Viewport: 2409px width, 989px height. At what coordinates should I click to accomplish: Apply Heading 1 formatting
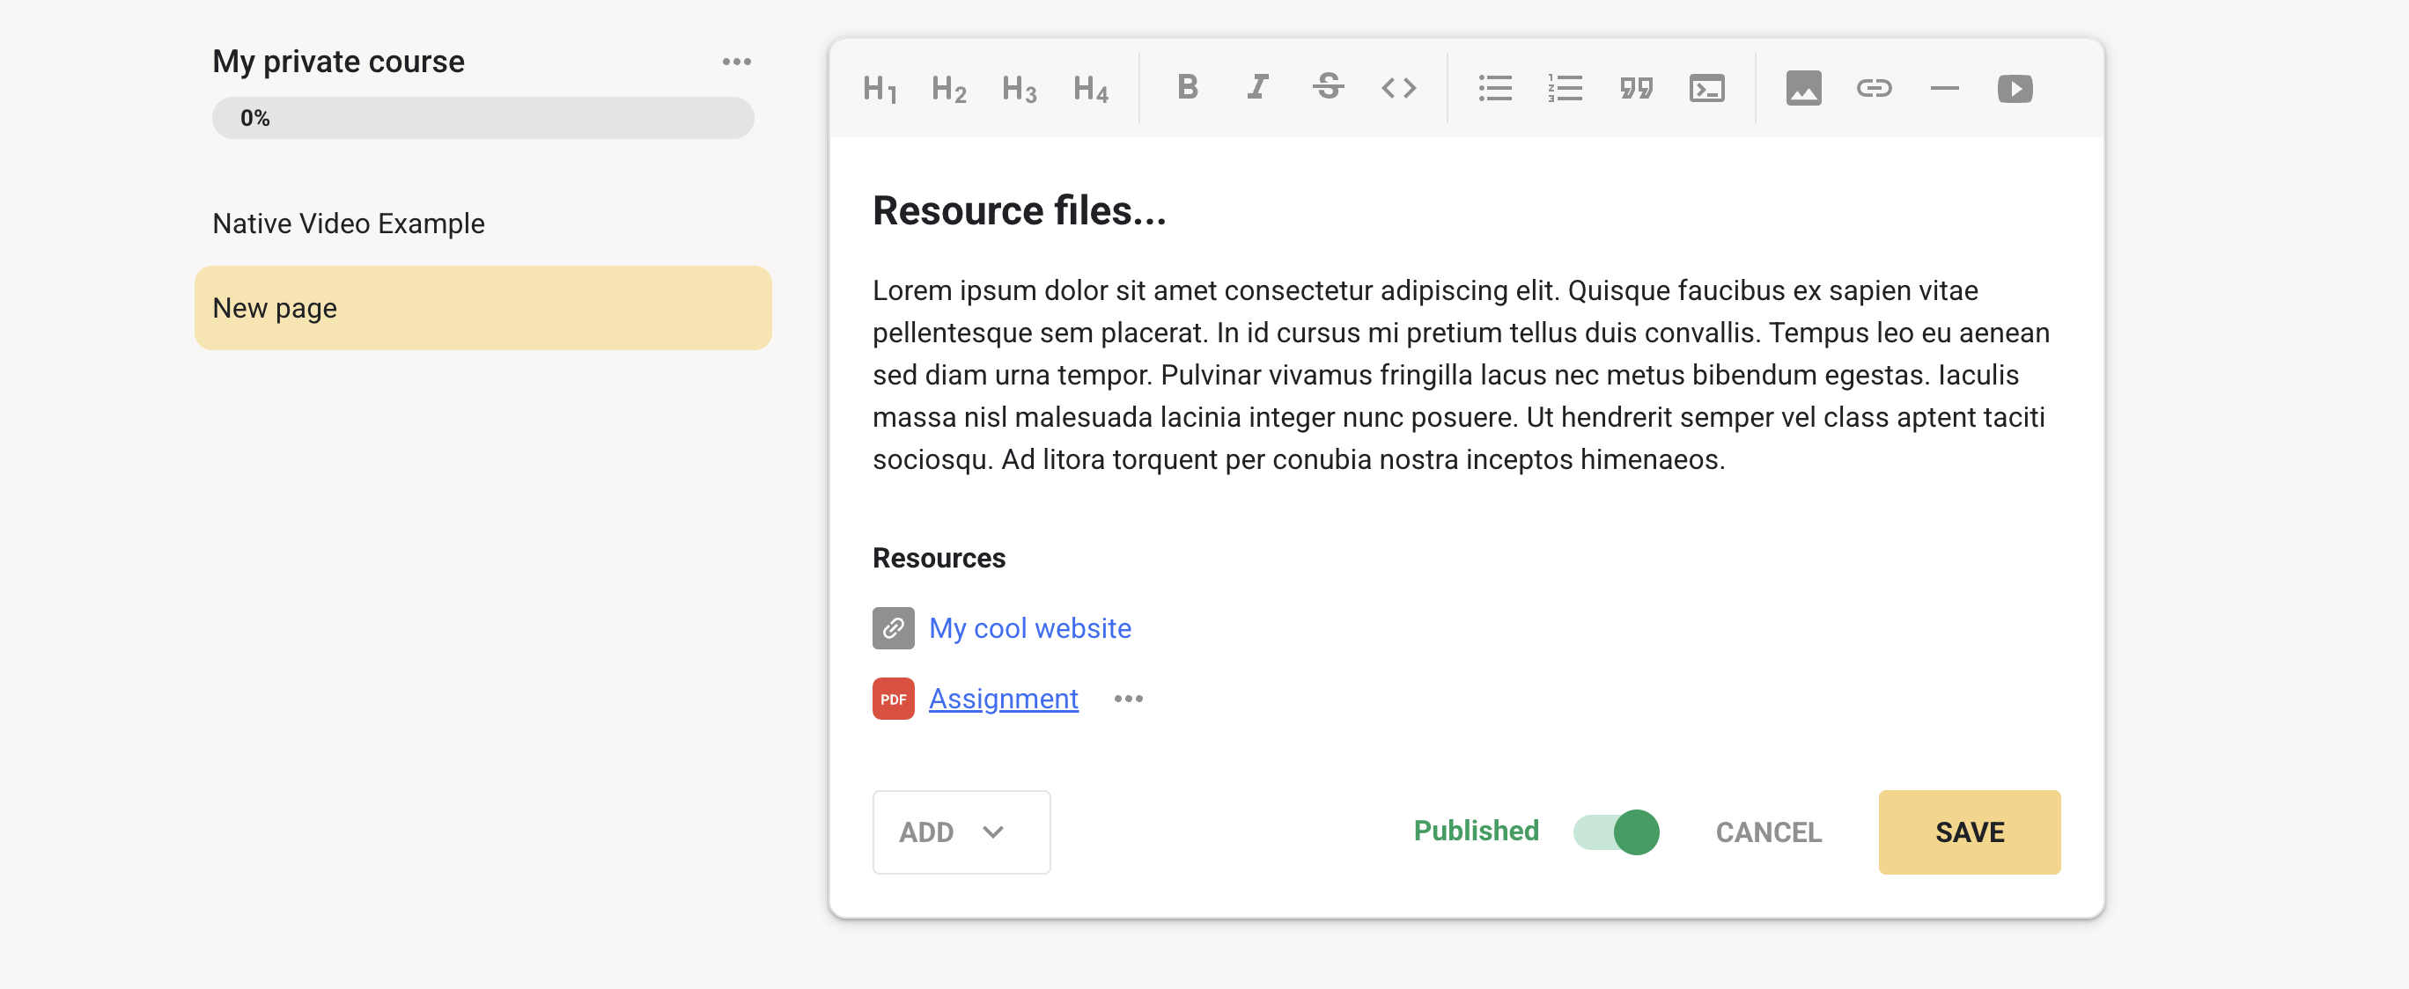click(x=879, y=89)
